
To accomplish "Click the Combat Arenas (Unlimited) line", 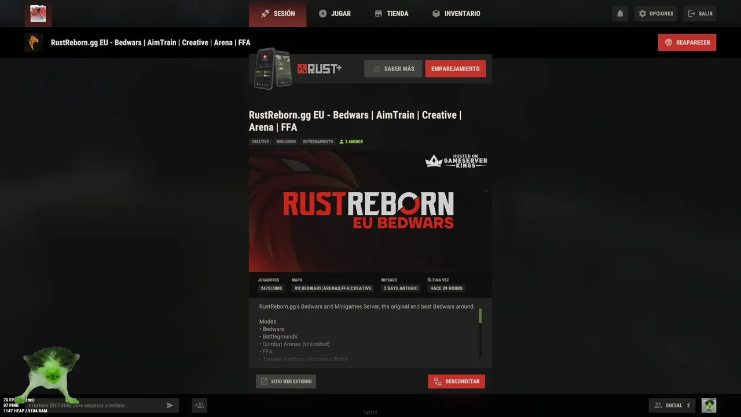I will 296,344.
